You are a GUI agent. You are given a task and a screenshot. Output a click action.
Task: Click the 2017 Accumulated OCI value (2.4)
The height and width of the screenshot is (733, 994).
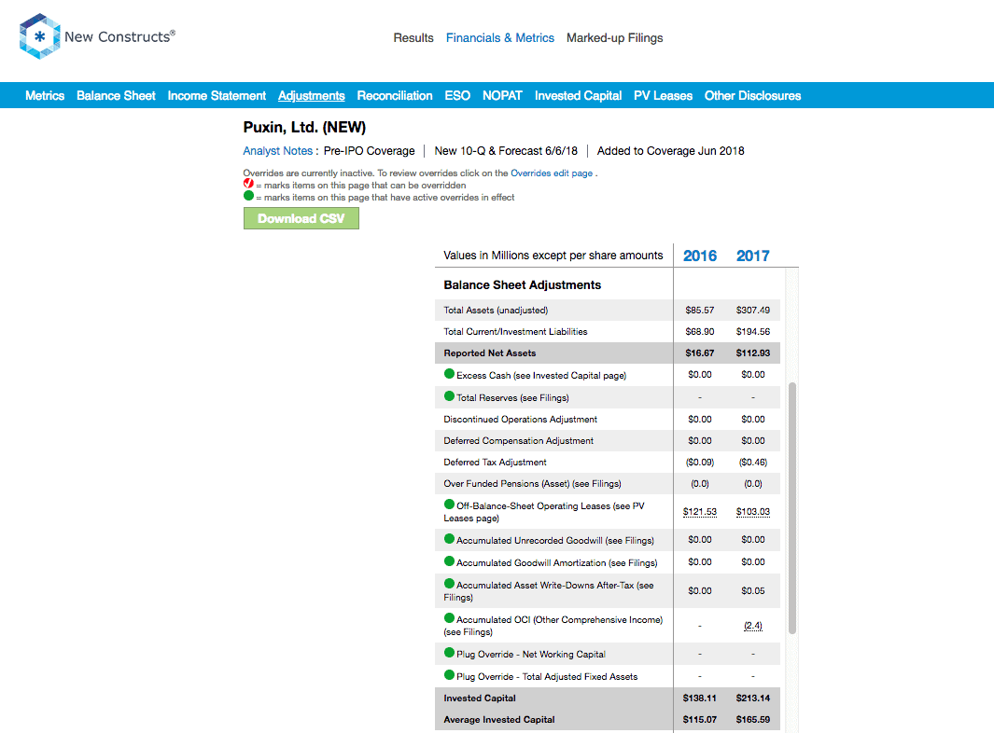tap(753, 626)
